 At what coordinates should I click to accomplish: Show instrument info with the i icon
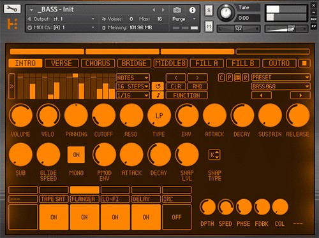pos(192,10)
